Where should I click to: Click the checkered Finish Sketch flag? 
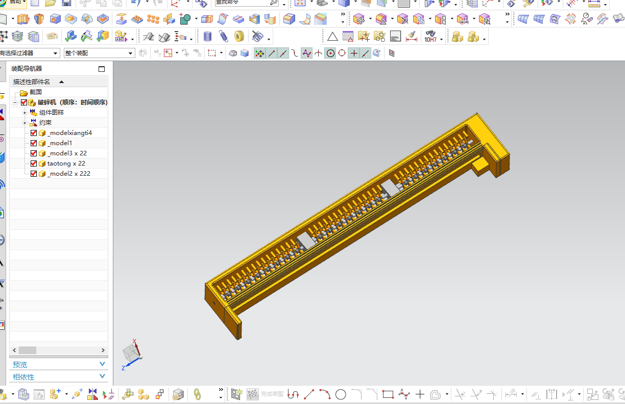pos(253,394)
